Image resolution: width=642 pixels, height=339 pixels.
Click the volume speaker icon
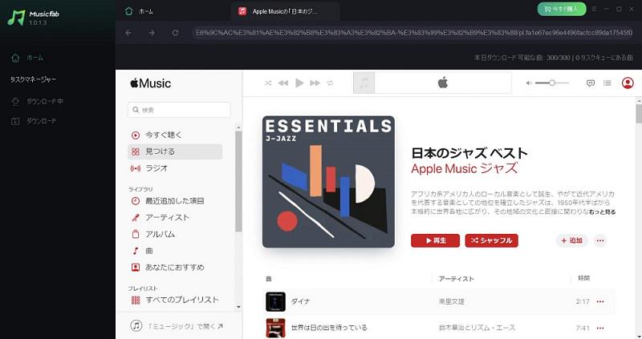tap(529, 83)
